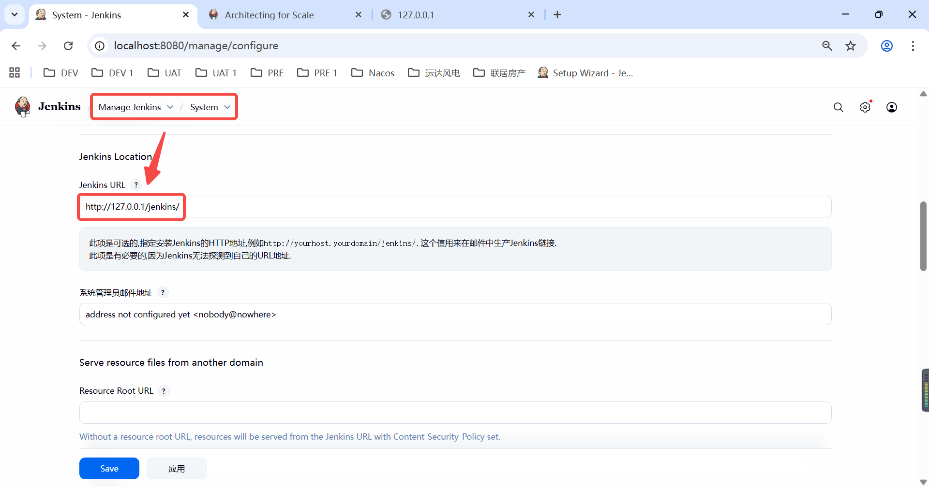Click Serve resource files from another domain heading

click(171, 362)
